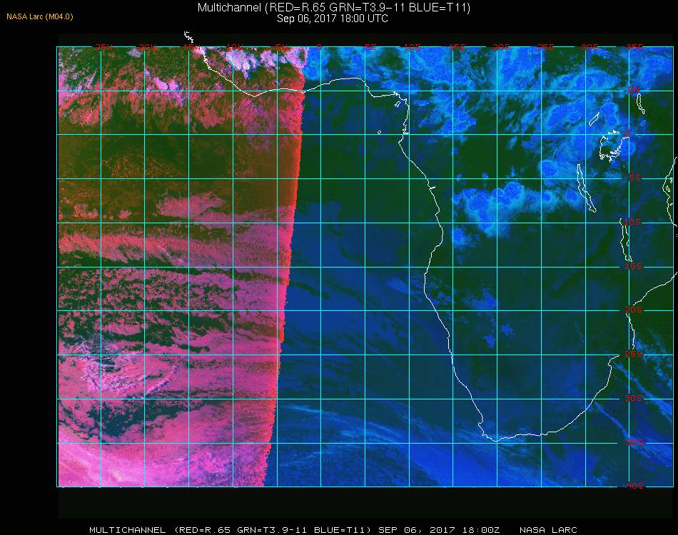This screenshot has width=678, height=535.
Task: Click the 20S latitude label
Action: (634, 310)
